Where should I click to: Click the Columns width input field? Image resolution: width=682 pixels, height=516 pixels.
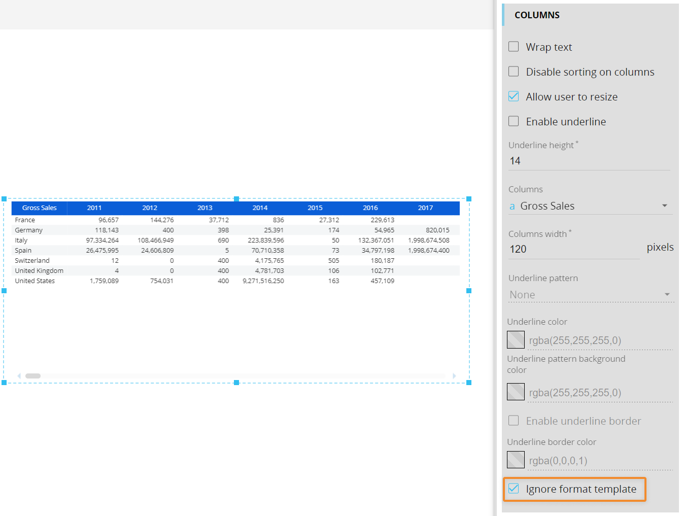coord(573,249)
